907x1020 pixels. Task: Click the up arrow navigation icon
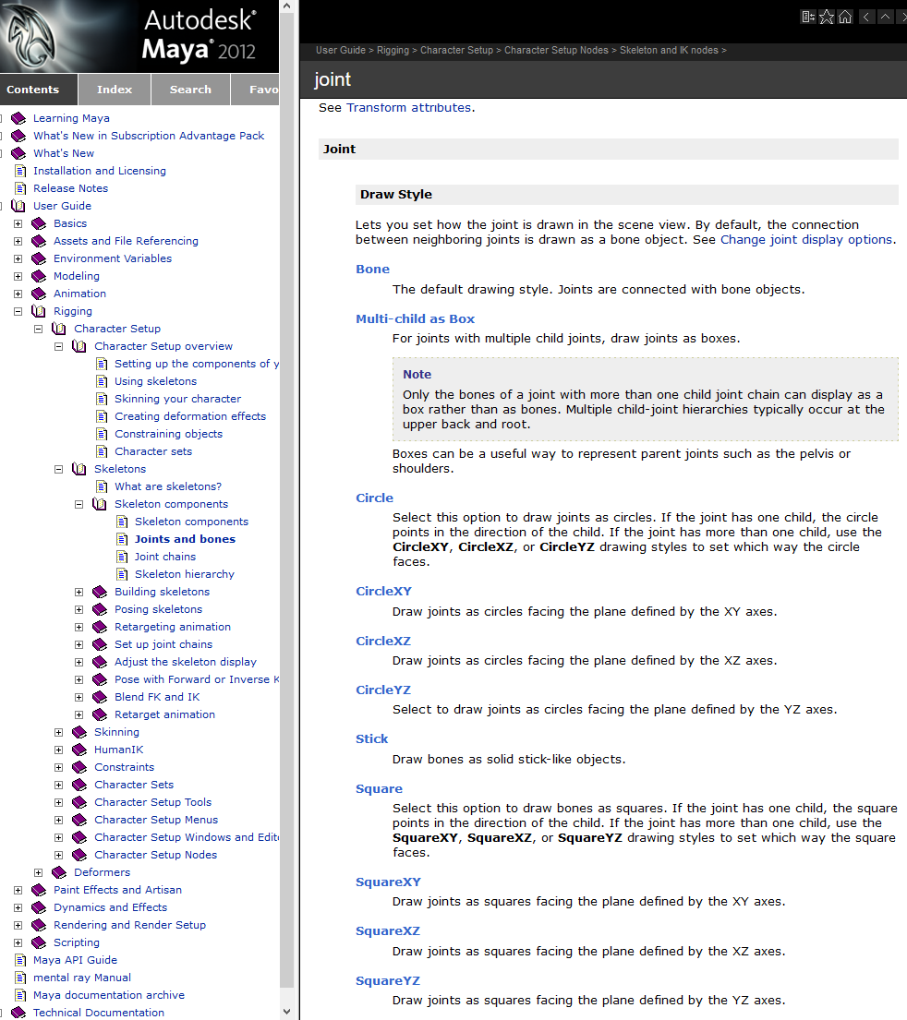click(885, 17)
